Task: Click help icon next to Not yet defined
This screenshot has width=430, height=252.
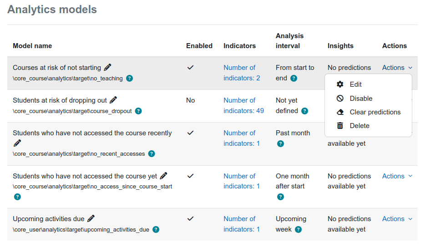Action: pos(305,111)
